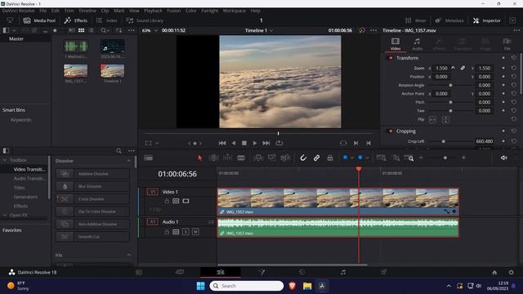523x294 pixels.
Task: Select the Trim Edit Mode tool
Action: point(213,158)
